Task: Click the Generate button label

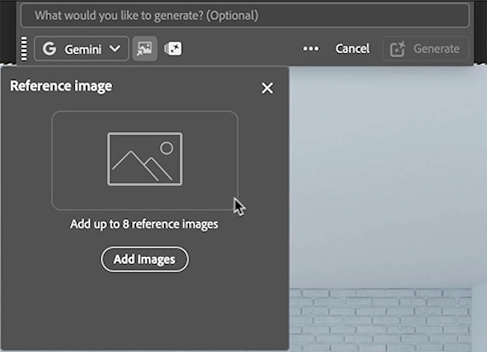Action: (x=436, y=49)
